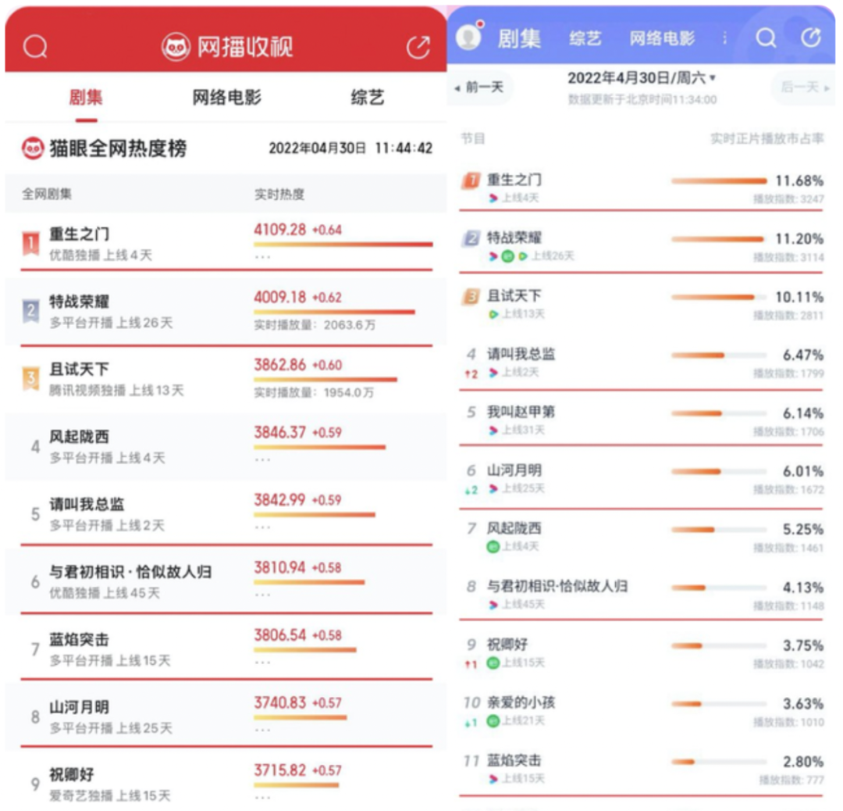Open 且试天下 entry in Maoyan heat list
This screenshot has height=811, width=843.
tap(226, 378)
